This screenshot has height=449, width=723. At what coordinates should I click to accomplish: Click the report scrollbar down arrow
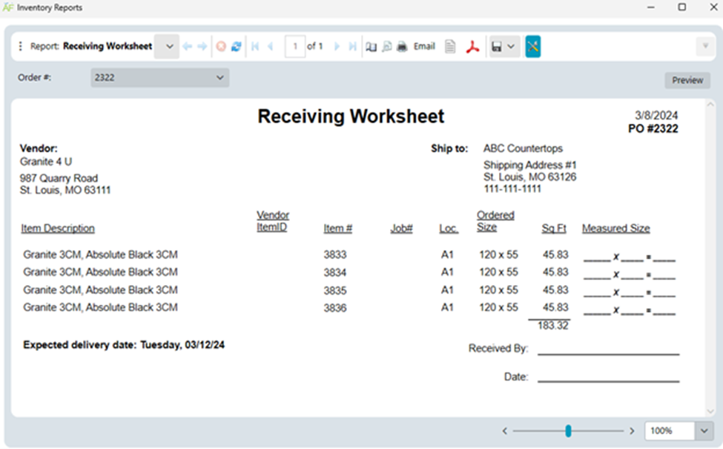(x=710, y=411)
